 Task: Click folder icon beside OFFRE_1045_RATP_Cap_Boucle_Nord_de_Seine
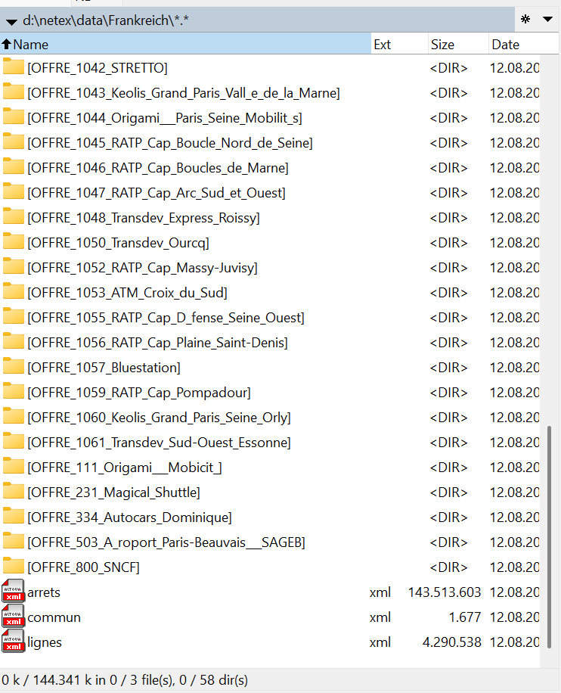(x=14, y=141)
